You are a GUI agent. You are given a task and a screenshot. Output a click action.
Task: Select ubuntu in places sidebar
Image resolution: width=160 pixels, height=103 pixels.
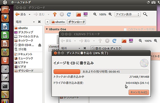[28, 28]
